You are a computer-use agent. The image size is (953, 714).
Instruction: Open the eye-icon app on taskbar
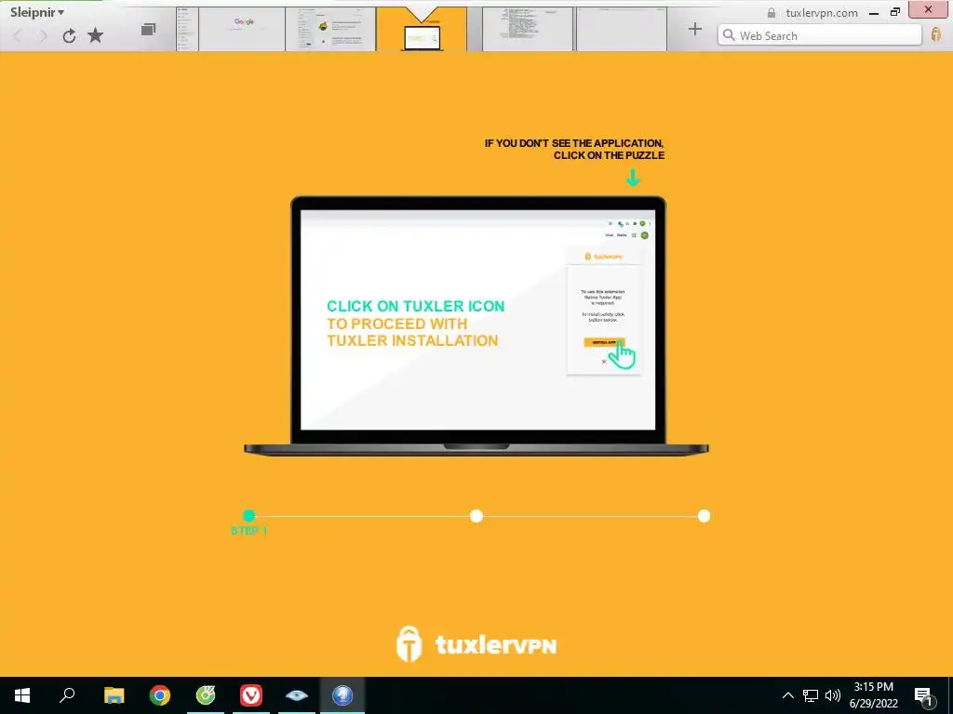click(x=297, y=695)
